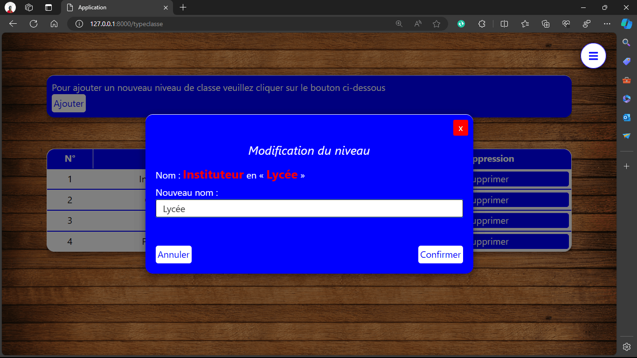637x358 pixels.
Task: Open the zoom magnifier in address bar
Action: click(399, 24)
